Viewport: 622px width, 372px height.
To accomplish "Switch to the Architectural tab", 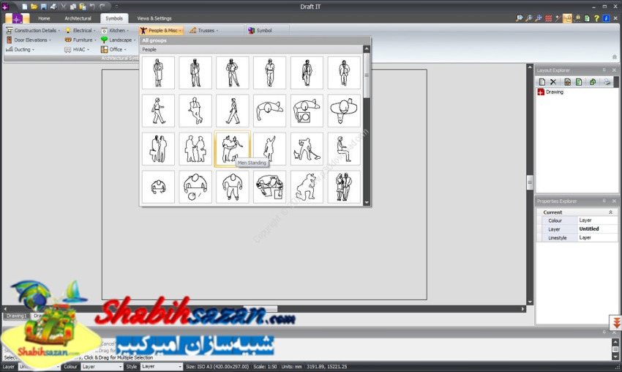I will click(78, 18).
